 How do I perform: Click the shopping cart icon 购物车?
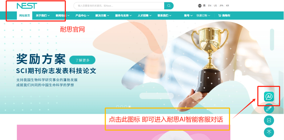[224, 15]
